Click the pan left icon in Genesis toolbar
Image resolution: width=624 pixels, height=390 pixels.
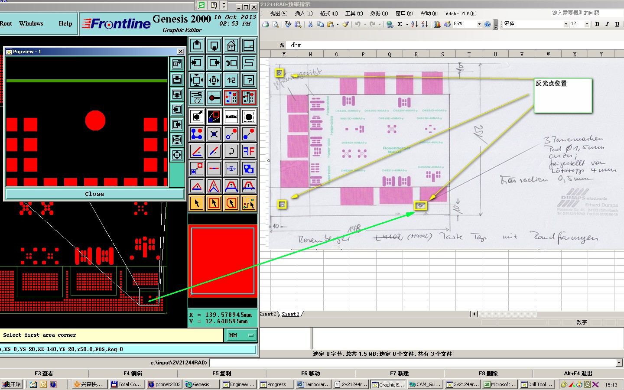[x=197, y=63]
